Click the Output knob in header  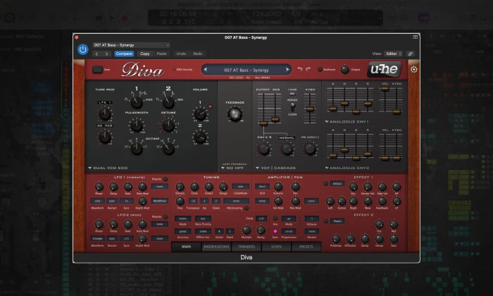pos(346,69)
